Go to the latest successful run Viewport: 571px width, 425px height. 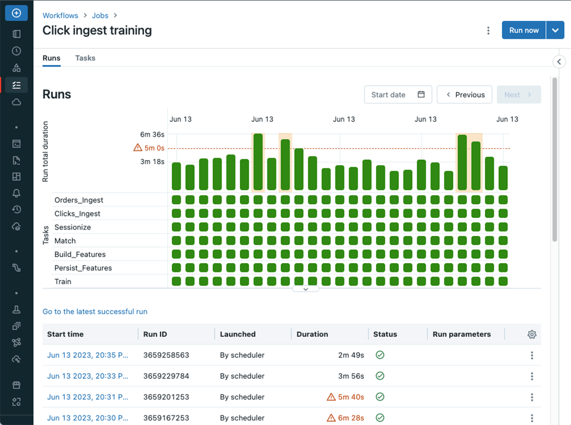point(95,312)
